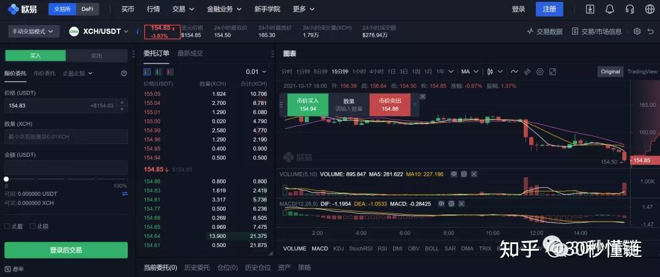Click the swap currency arrows icon
The width and height of the screenshot is (660, 277).
click(125, 194)
